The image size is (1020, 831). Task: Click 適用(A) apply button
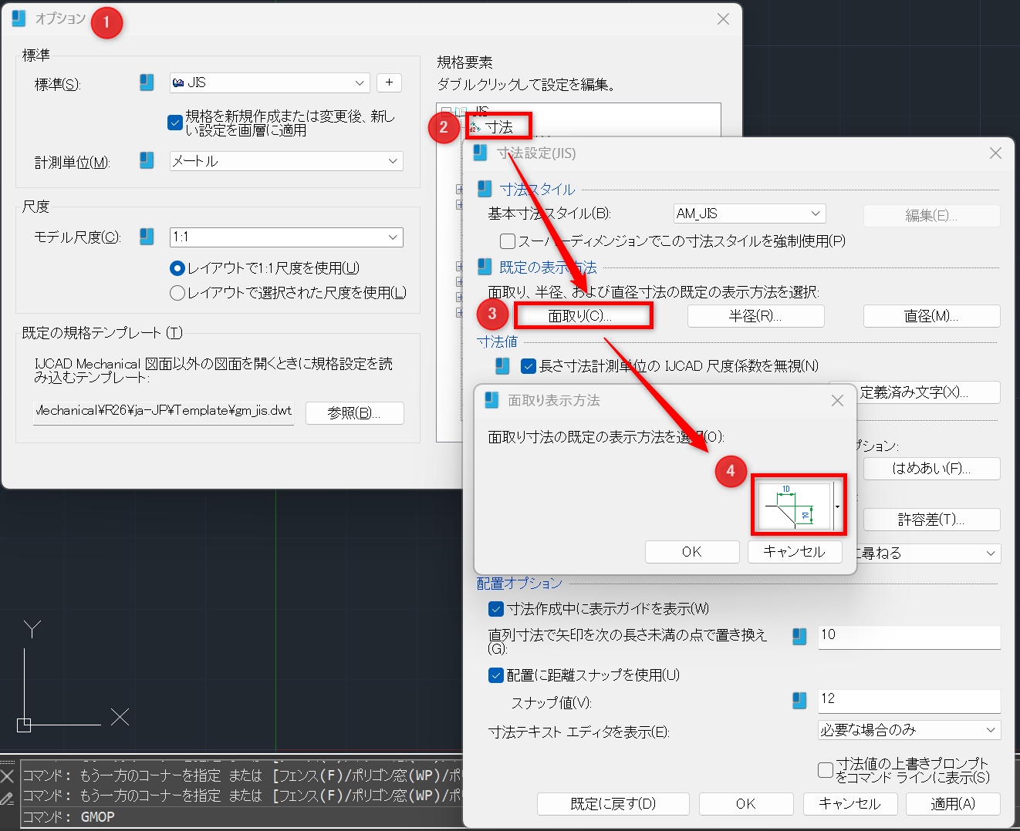(x=953, y=804)
